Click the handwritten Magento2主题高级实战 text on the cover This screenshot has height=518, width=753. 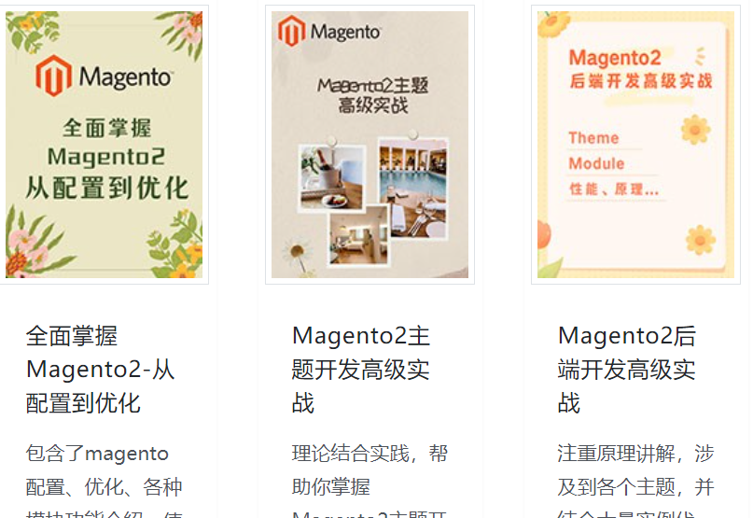(x=373, y=95)
